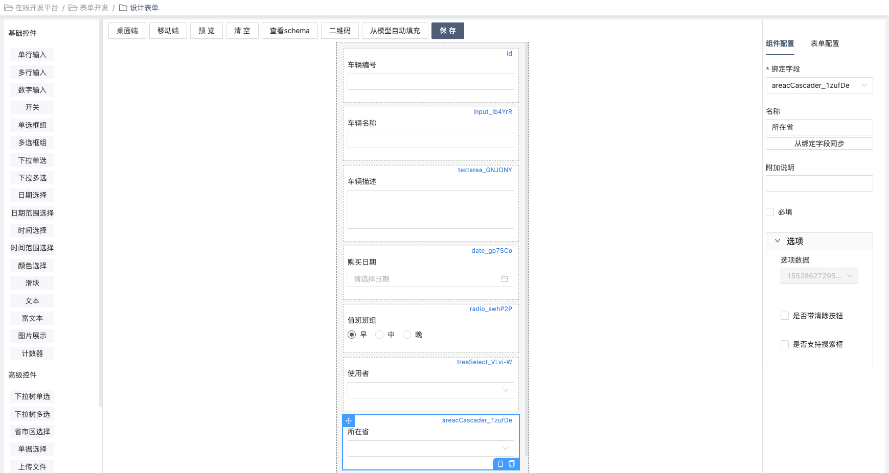Open the 绑定字段 dropdown

coord(819,85)
